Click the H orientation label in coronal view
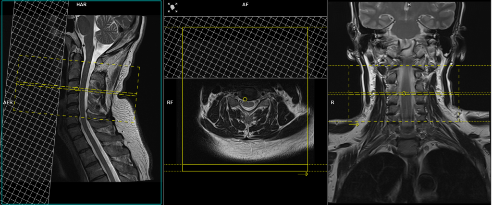This screenshot has width=492, height=205. pyautogui.click(x=409, y=5)
